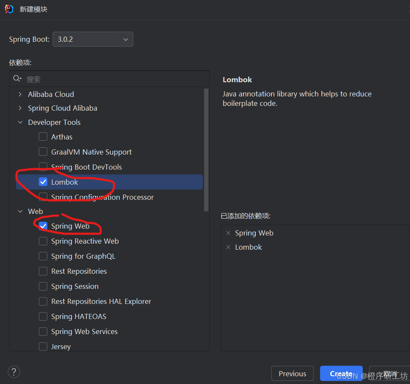
Task: Remove Spring Web from added dependencies
Action: 228,233
